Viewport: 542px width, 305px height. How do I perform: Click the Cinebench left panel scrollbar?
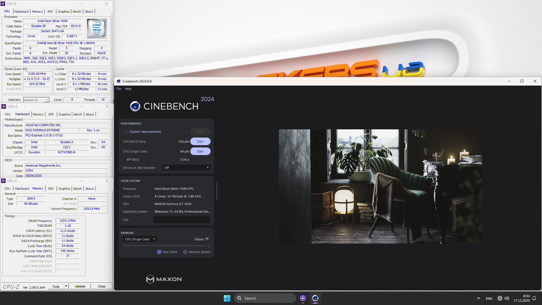point(217,191)
